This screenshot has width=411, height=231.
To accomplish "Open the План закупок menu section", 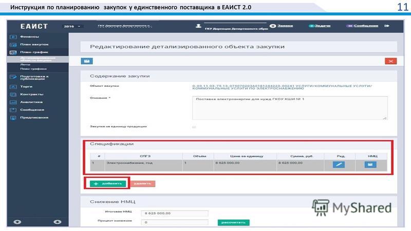I will pyautogui.click(x=34, y=45).
